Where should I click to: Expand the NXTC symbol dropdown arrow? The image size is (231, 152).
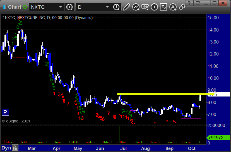61,7
